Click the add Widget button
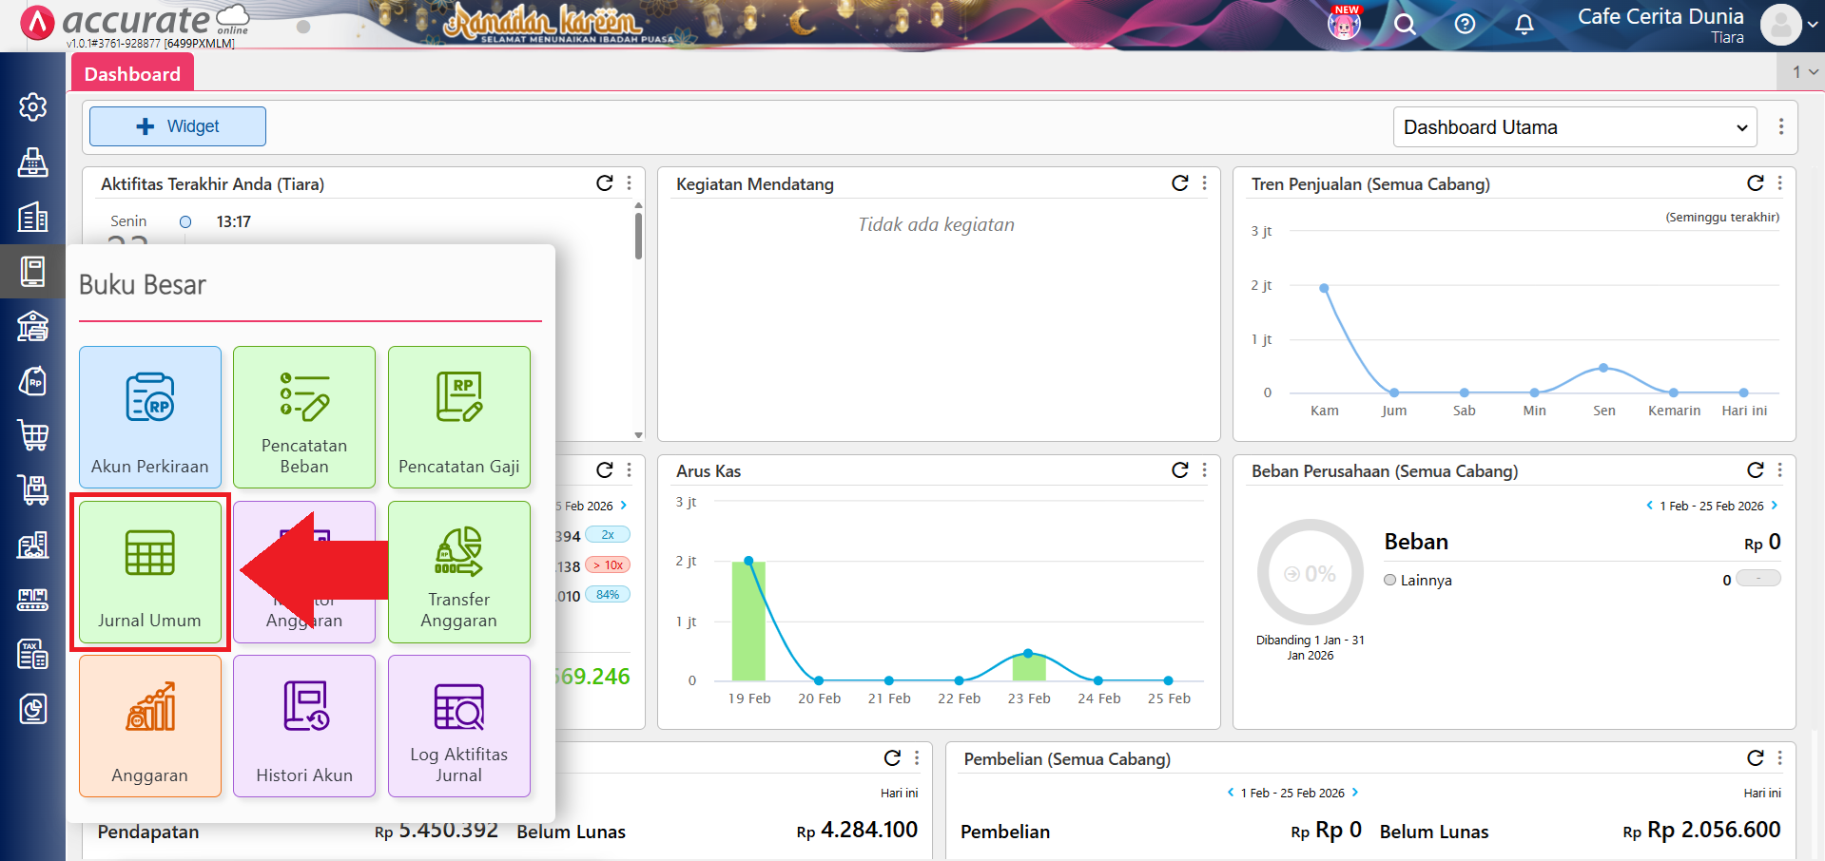 (178, 126)
